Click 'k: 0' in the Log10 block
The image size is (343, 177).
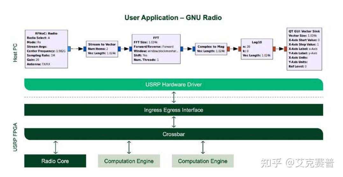(x=246, y=51)
